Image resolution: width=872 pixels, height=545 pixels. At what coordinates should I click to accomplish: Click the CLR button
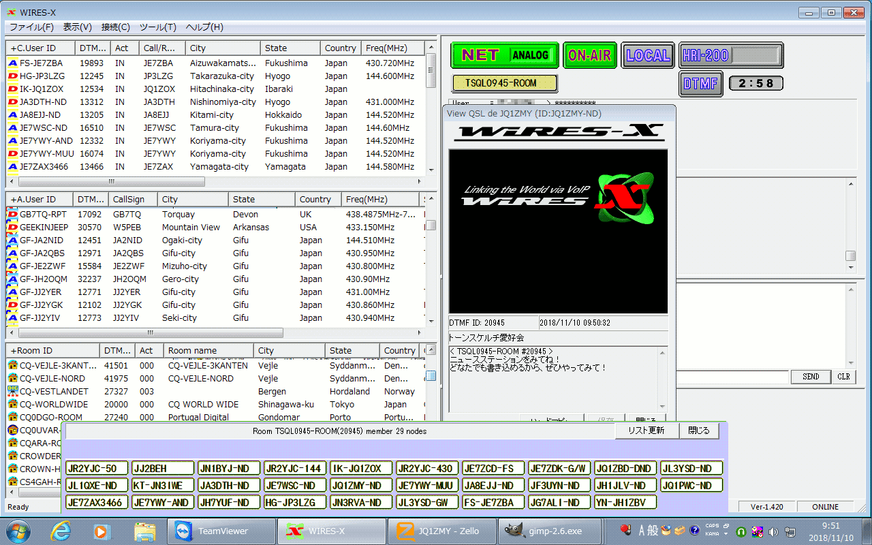click(x=844, y=377)
